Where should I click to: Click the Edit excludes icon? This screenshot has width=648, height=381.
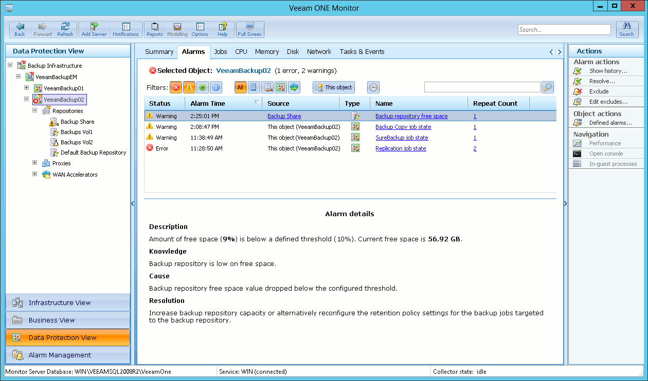pos(578,102)
